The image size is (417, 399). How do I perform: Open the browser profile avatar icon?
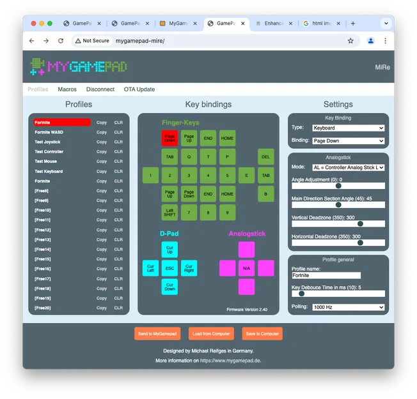[371, 41]
